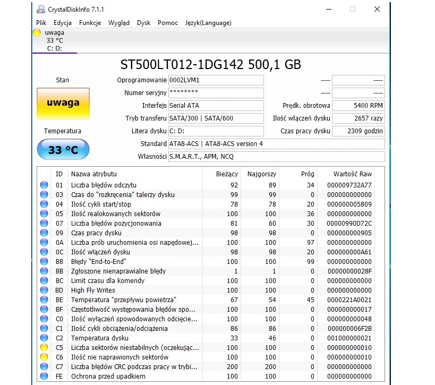Click the Interfejs field Serial ATA
435x385 pixels.
[216, 106]
